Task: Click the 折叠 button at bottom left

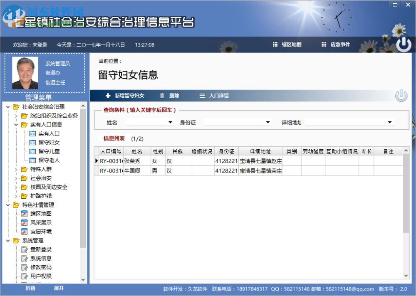Action: 30,288
